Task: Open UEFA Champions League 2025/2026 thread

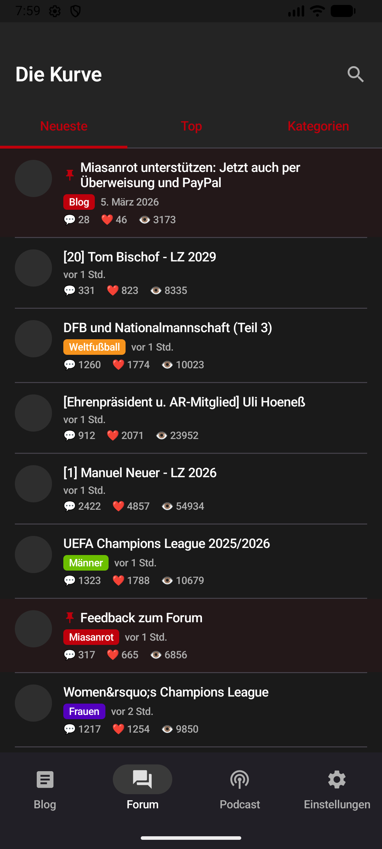Action: (167, 544)
